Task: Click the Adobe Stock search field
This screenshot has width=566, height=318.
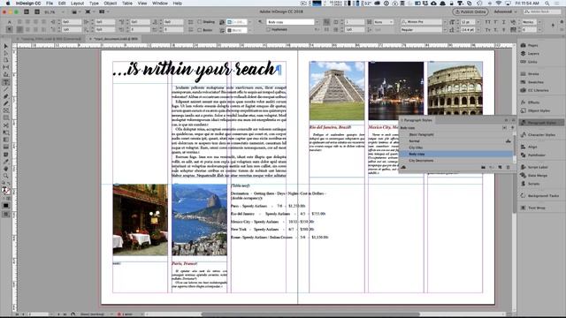Action: click(x=542, y=11)
